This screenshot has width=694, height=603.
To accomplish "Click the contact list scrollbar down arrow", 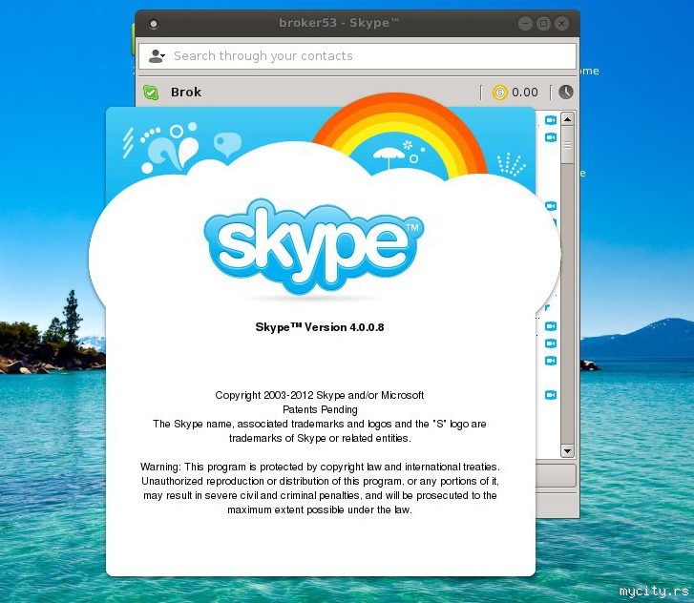I will pos(567,450).
